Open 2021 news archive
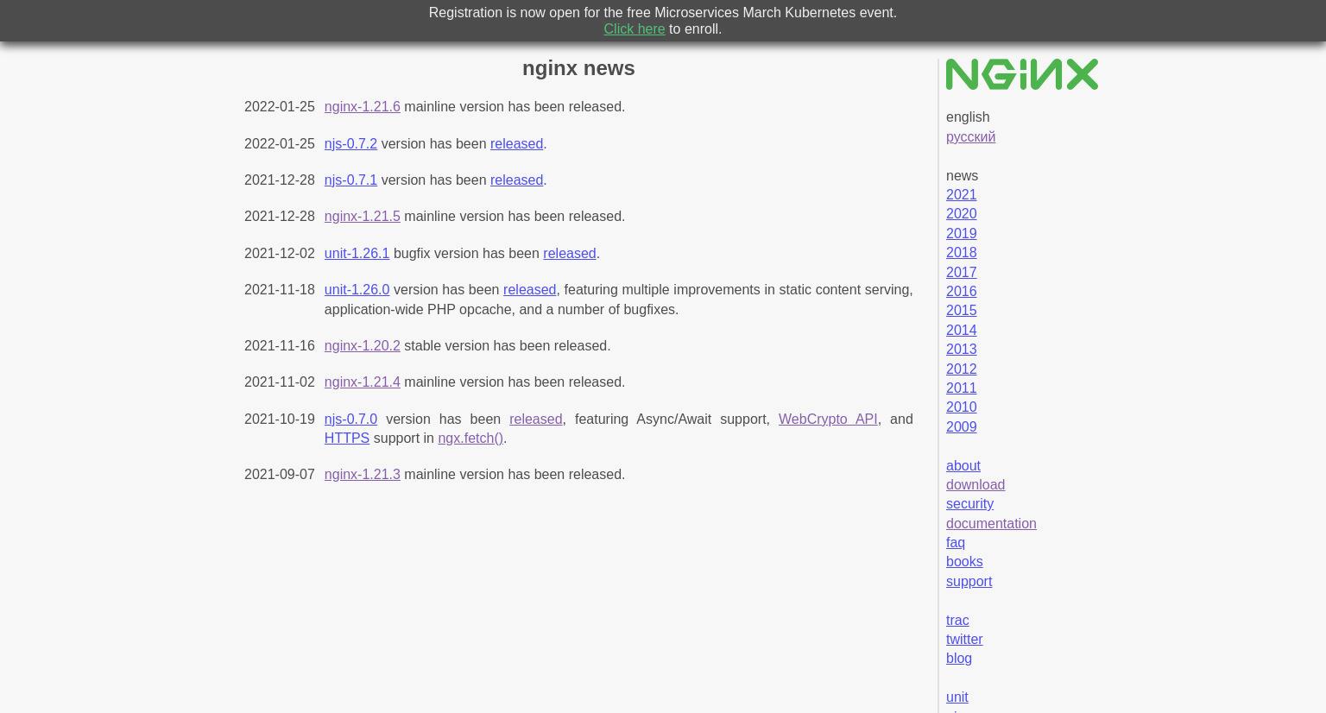This screenshot has height=713, width=1326. (x=961, y=194)
